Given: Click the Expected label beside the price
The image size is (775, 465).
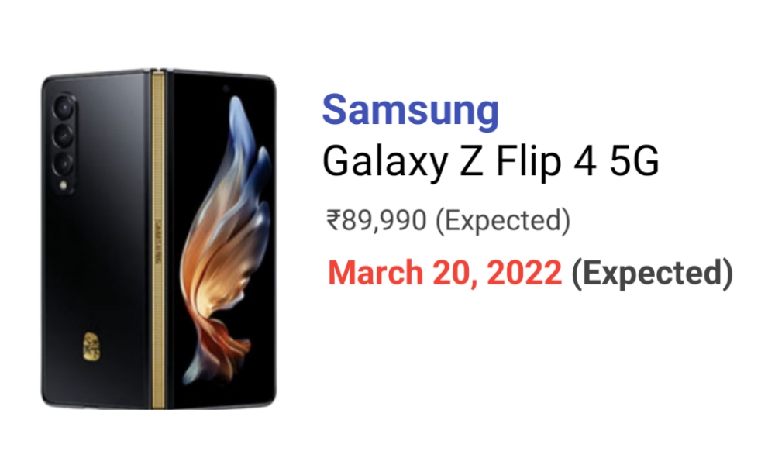Looking at the screenshot, I should pyautogui.click(x=503, y=220).
